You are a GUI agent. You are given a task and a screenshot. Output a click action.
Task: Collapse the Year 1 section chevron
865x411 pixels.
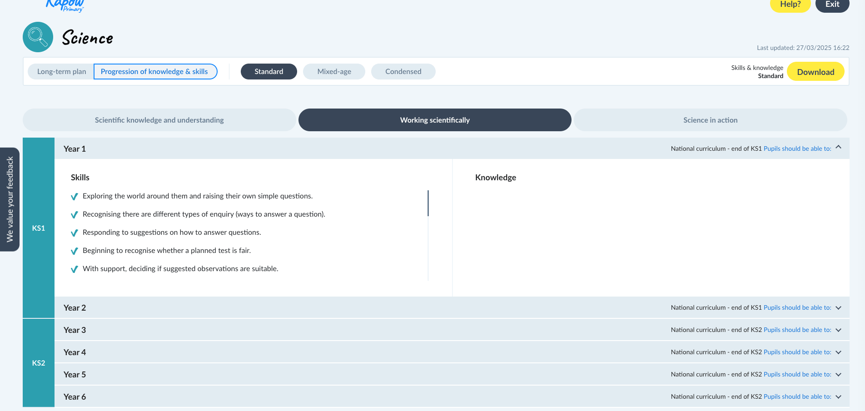click(x=838, y=148)
